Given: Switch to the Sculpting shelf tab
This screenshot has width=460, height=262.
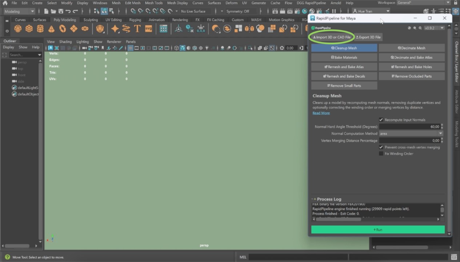Looking at the screenshot, I should point(91,20).
